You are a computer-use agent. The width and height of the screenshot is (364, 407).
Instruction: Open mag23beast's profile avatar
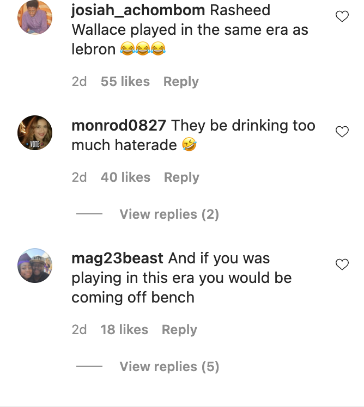[35, 266]
